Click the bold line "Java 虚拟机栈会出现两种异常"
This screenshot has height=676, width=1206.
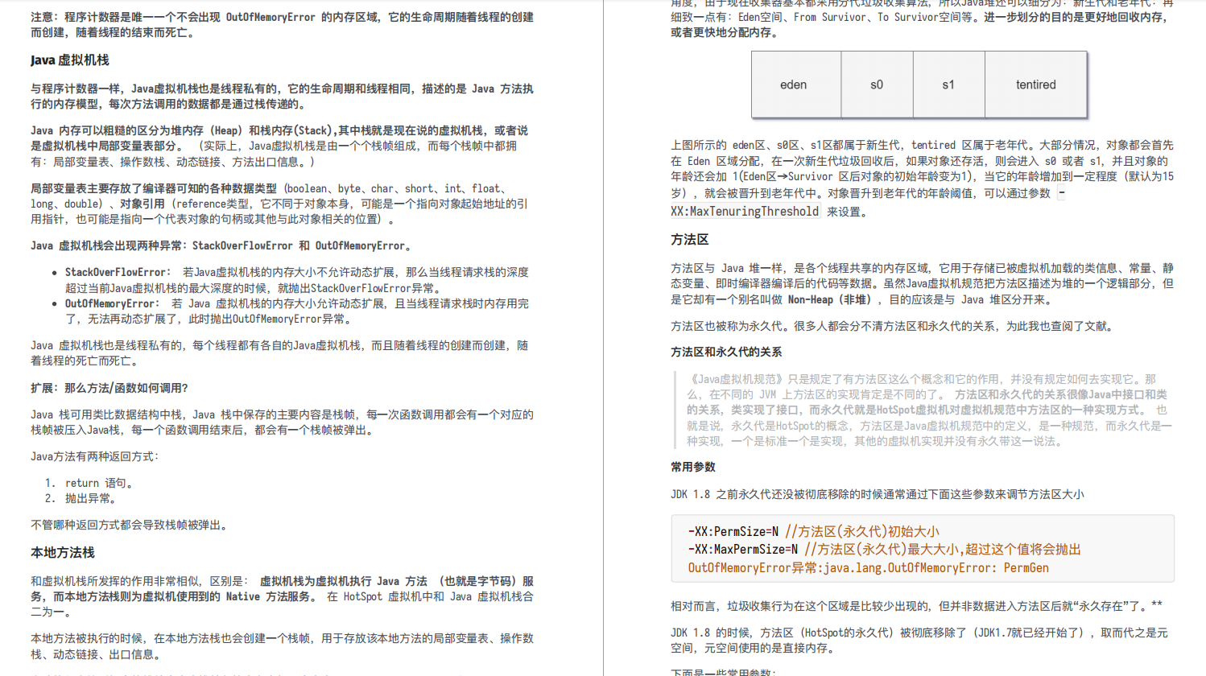[221, 245]
